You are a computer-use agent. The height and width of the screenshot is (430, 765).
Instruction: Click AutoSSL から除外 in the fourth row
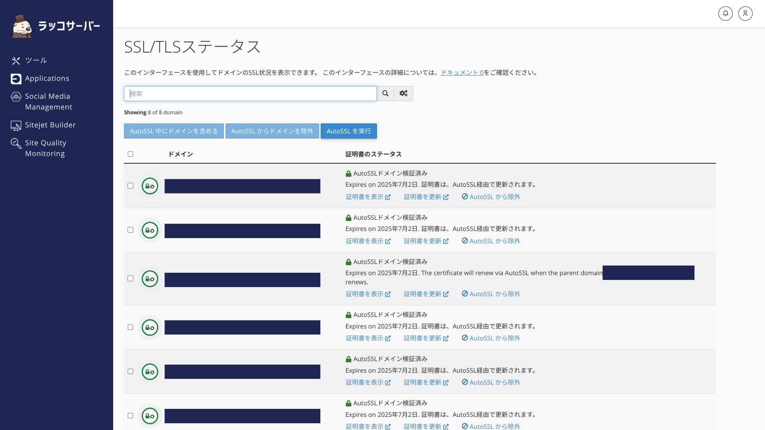[491, 338]
